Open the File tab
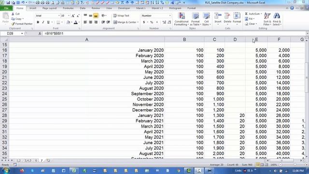 pyautogui.click(x=6, y=8)
